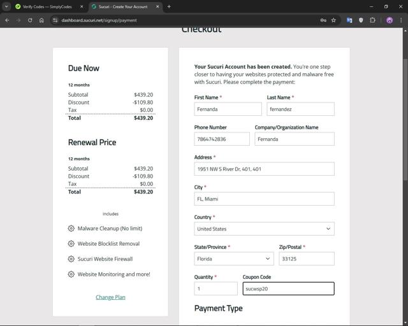Close the Verify Codes SimplyCodes tab
The height and width of the screenshot is (326, 408).
click(x=82, y=7)
